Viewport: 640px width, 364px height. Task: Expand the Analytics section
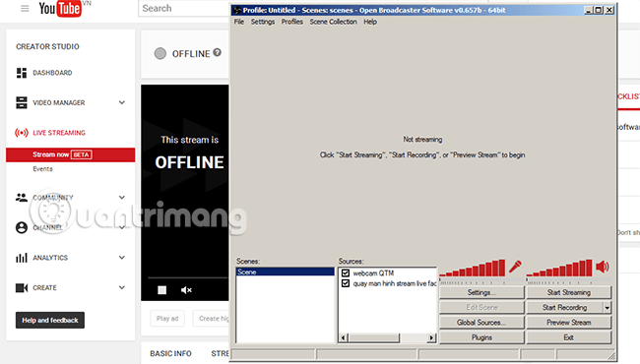point(122,258)
